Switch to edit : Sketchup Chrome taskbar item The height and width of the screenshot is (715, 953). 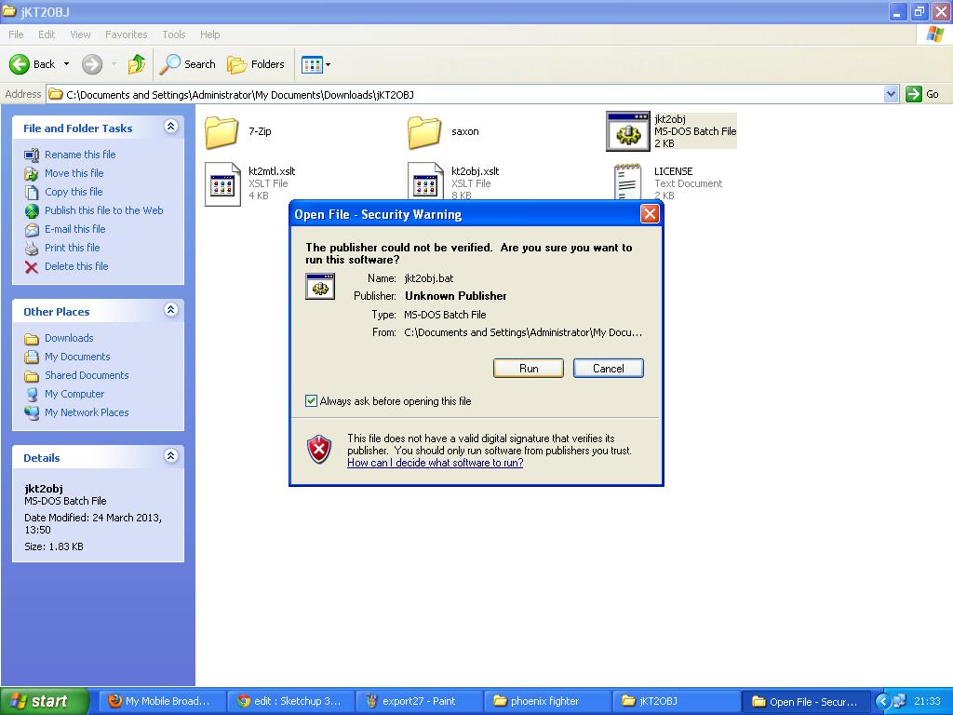click(290, 701)
